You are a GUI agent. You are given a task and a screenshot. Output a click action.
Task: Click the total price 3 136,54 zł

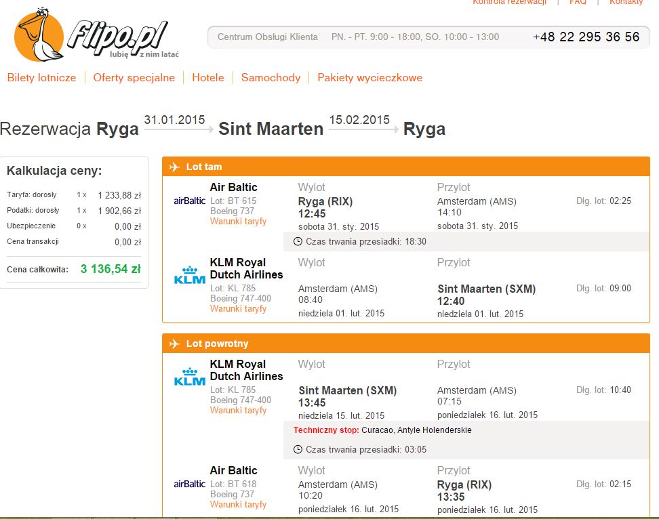tap(111, 269)
